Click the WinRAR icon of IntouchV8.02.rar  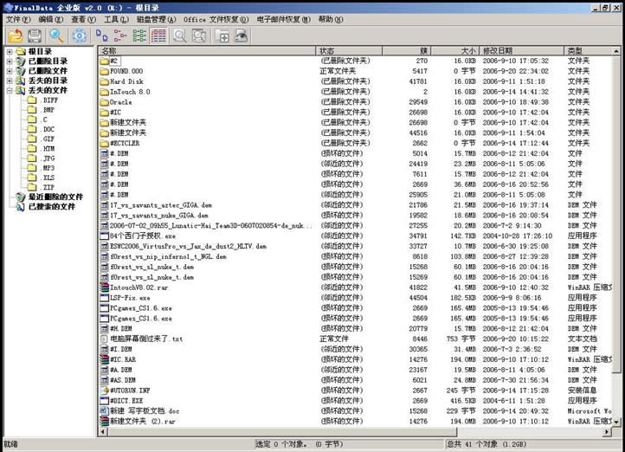104,287
